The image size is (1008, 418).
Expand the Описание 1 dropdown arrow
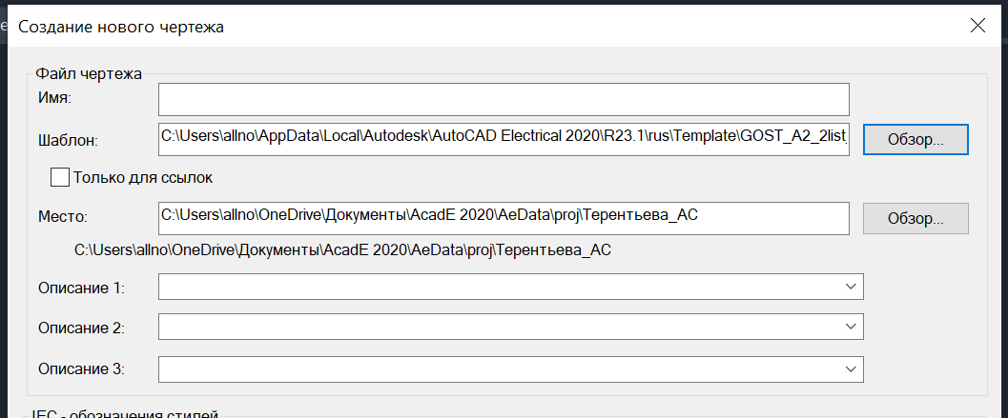[851, 287]
